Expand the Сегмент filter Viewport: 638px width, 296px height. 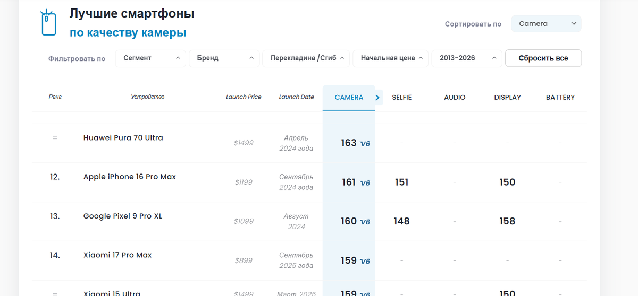pos(150,58)
